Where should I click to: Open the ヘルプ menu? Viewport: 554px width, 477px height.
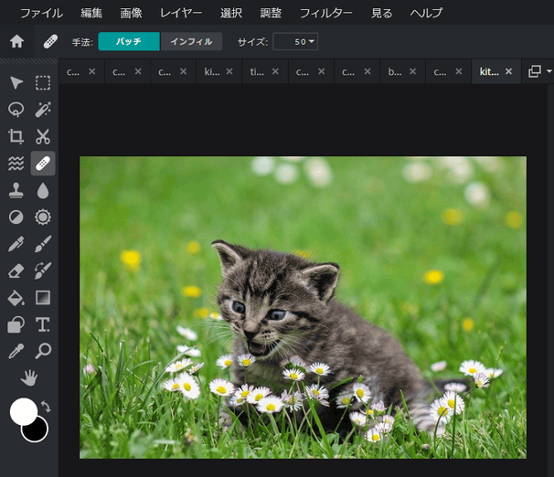pos(426,14)
